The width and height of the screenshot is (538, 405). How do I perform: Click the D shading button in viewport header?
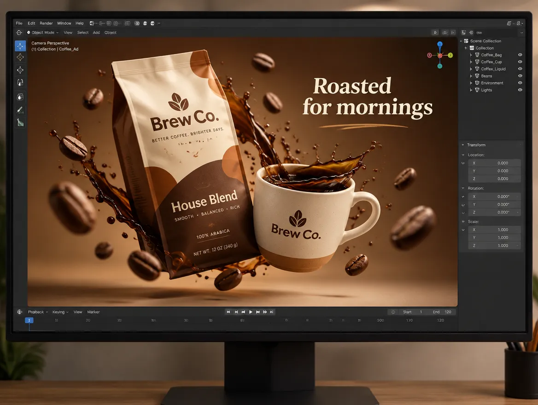click(x=435, y=33)
